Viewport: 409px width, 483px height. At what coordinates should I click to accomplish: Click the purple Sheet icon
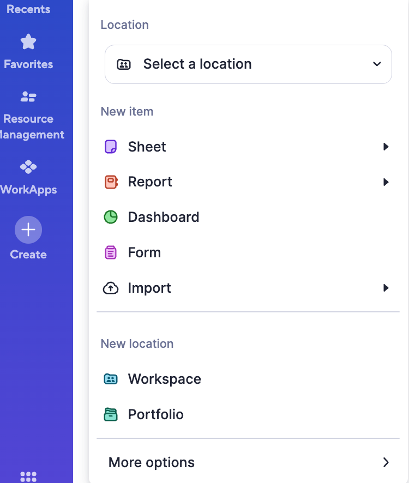[x=111, y=147]
